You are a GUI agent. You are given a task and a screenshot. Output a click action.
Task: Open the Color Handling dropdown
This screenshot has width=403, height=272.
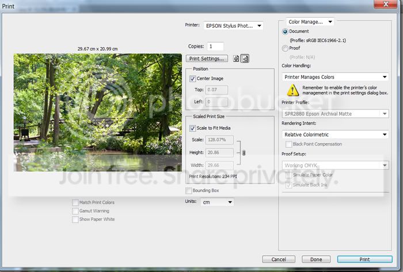[336, 76]
